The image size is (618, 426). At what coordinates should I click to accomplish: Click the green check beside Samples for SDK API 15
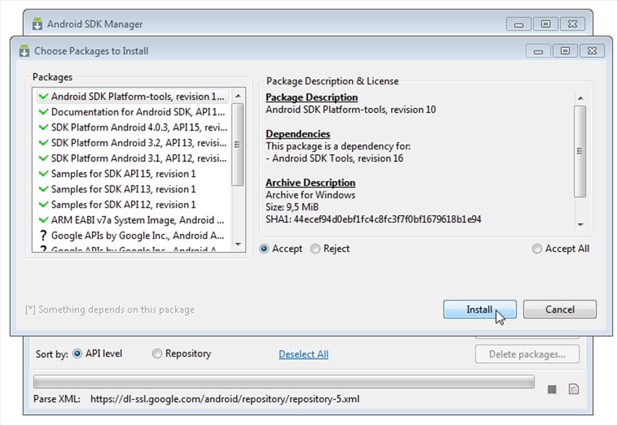click(44, 174)
